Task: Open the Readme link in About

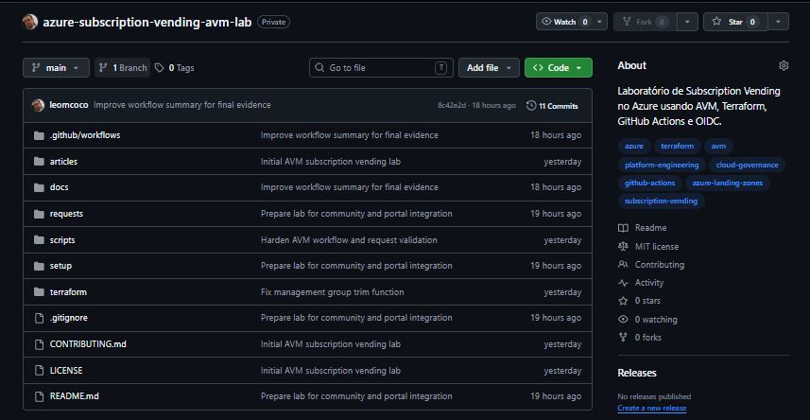Action: click(x=650, y=228)
